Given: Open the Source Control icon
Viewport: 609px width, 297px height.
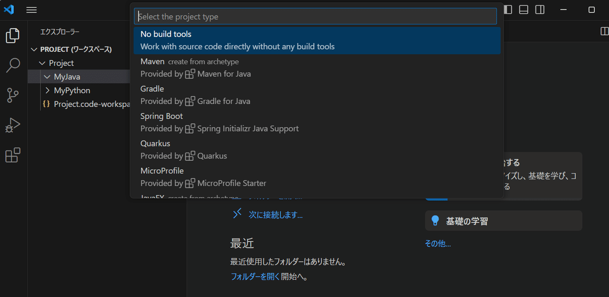Looking at the screenshot, I should [x=13, y=95].
